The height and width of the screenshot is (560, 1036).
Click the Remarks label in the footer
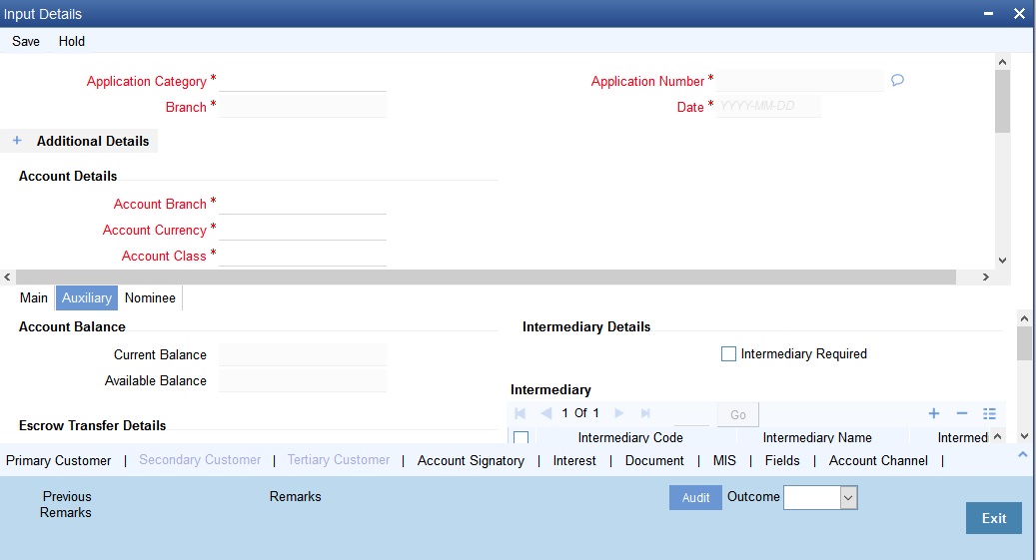[296, 496]
